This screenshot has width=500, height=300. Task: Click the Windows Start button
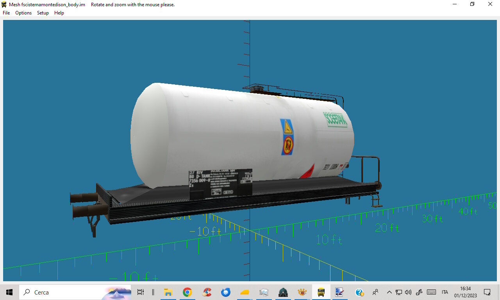[x=9, y=292]
